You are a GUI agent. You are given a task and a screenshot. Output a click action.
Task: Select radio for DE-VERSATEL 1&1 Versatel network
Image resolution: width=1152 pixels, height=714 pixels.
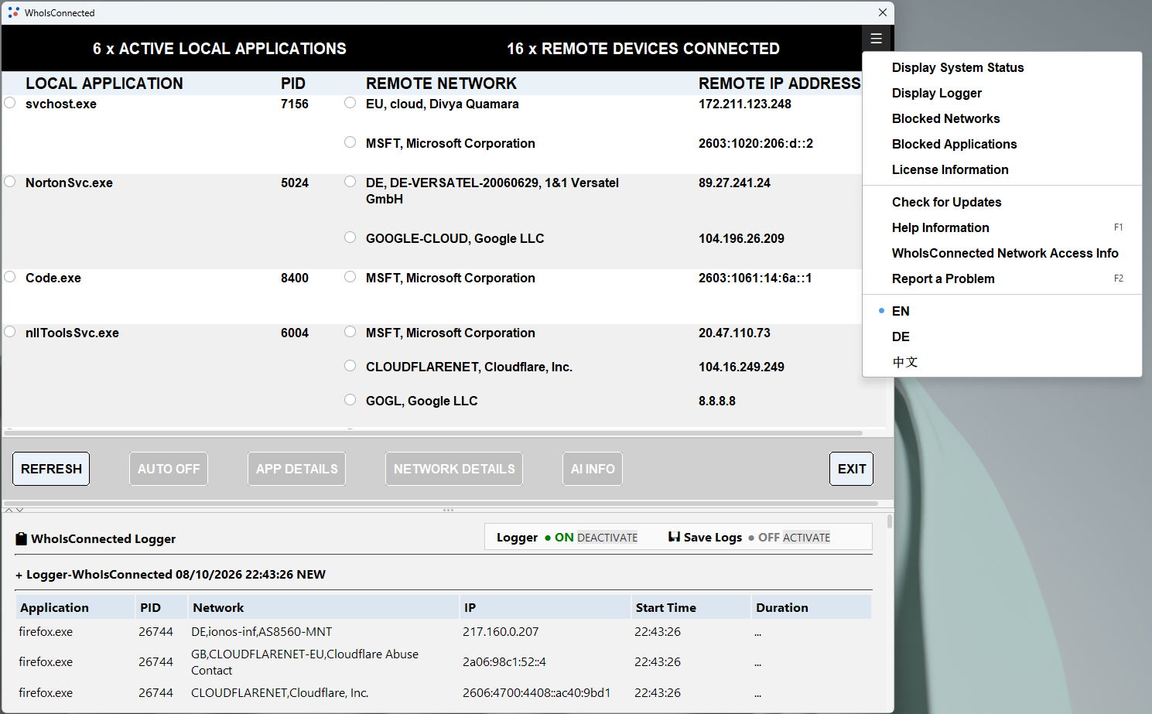tap(350, 182)
